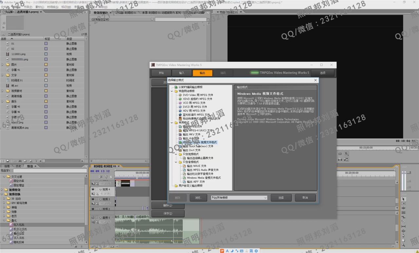Select 树.avi clip in project panel
Image resolution: width=419 pixels, height=253 pixels.
click(15, 86)
